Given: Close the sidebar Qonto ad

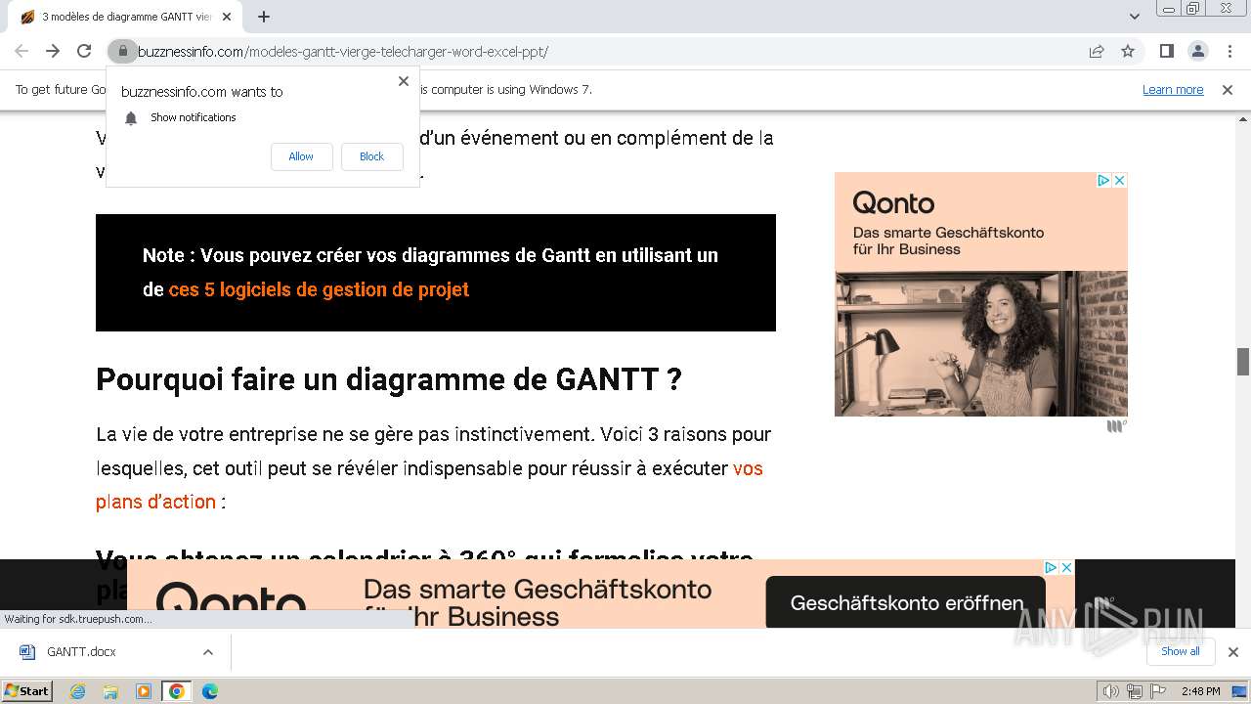Looking at the screenshot, I should pyautogui.click(x=1120, y=180).
